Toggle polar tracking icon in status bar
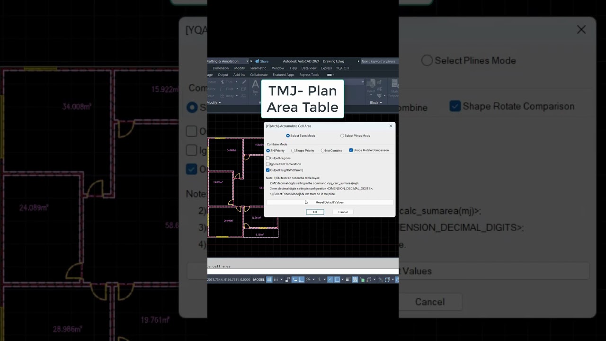This screenshot has height=341, width=606. [308, 279]
